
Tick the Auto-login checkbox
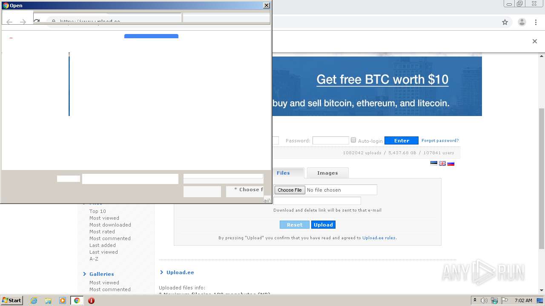coord(353,140)
